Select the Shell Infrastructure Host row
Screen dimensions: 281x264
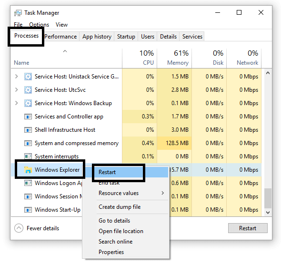[136, 130]
